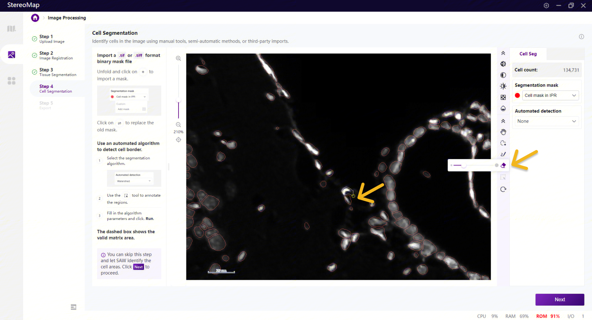This screenshot has height=320, width=592.
Task: Click the StereoMap title text
Action: pyautogui.click(x=23, y=5)
